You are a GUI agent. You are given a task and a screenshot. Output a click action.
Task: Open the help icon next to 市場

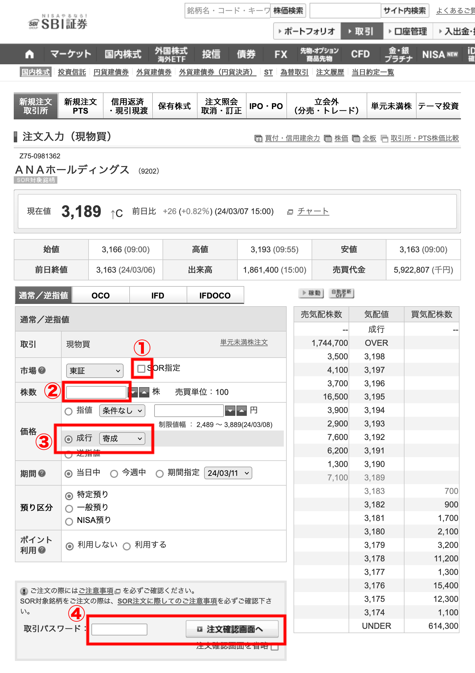tap(42, 370)
